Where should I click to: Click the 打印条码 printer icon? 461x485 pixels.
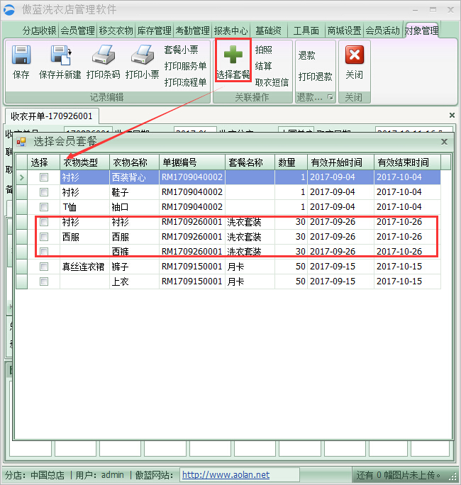pyautogui.click(x=103, y=55)
